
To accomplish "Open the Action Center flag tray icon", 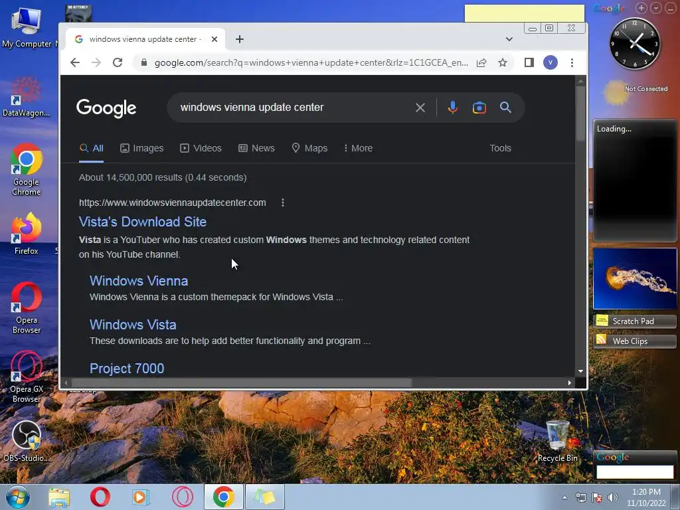I will coord(597,498).
